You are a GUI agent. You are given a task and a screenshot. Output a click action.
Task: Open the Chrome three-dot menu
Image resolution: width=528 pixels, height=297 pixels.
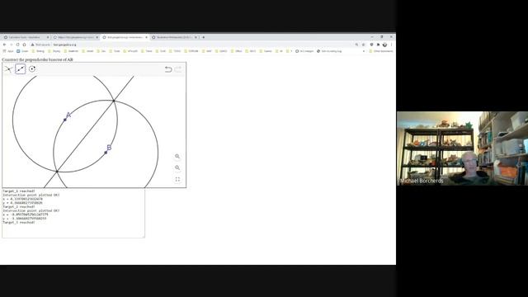[392, 45]
